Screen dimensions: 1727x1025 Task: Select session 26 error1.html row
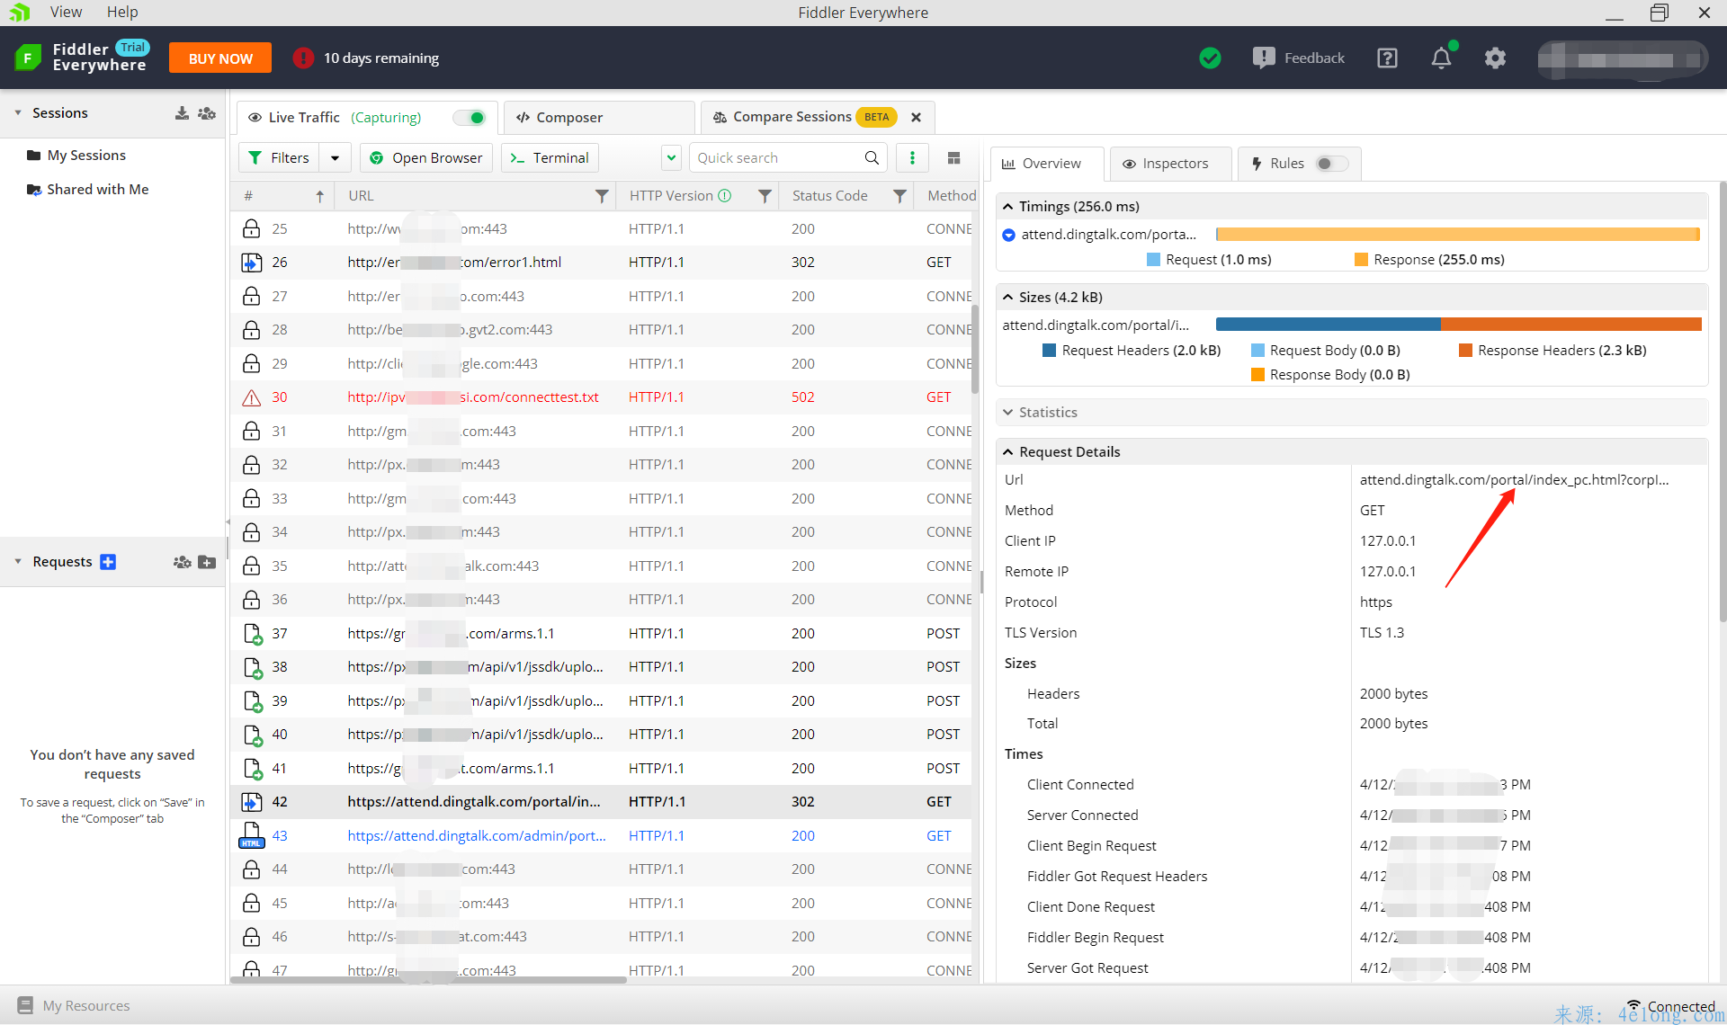point(601,262)
